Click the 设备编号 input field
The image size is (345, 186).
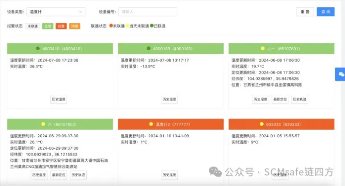click(148, 12)
